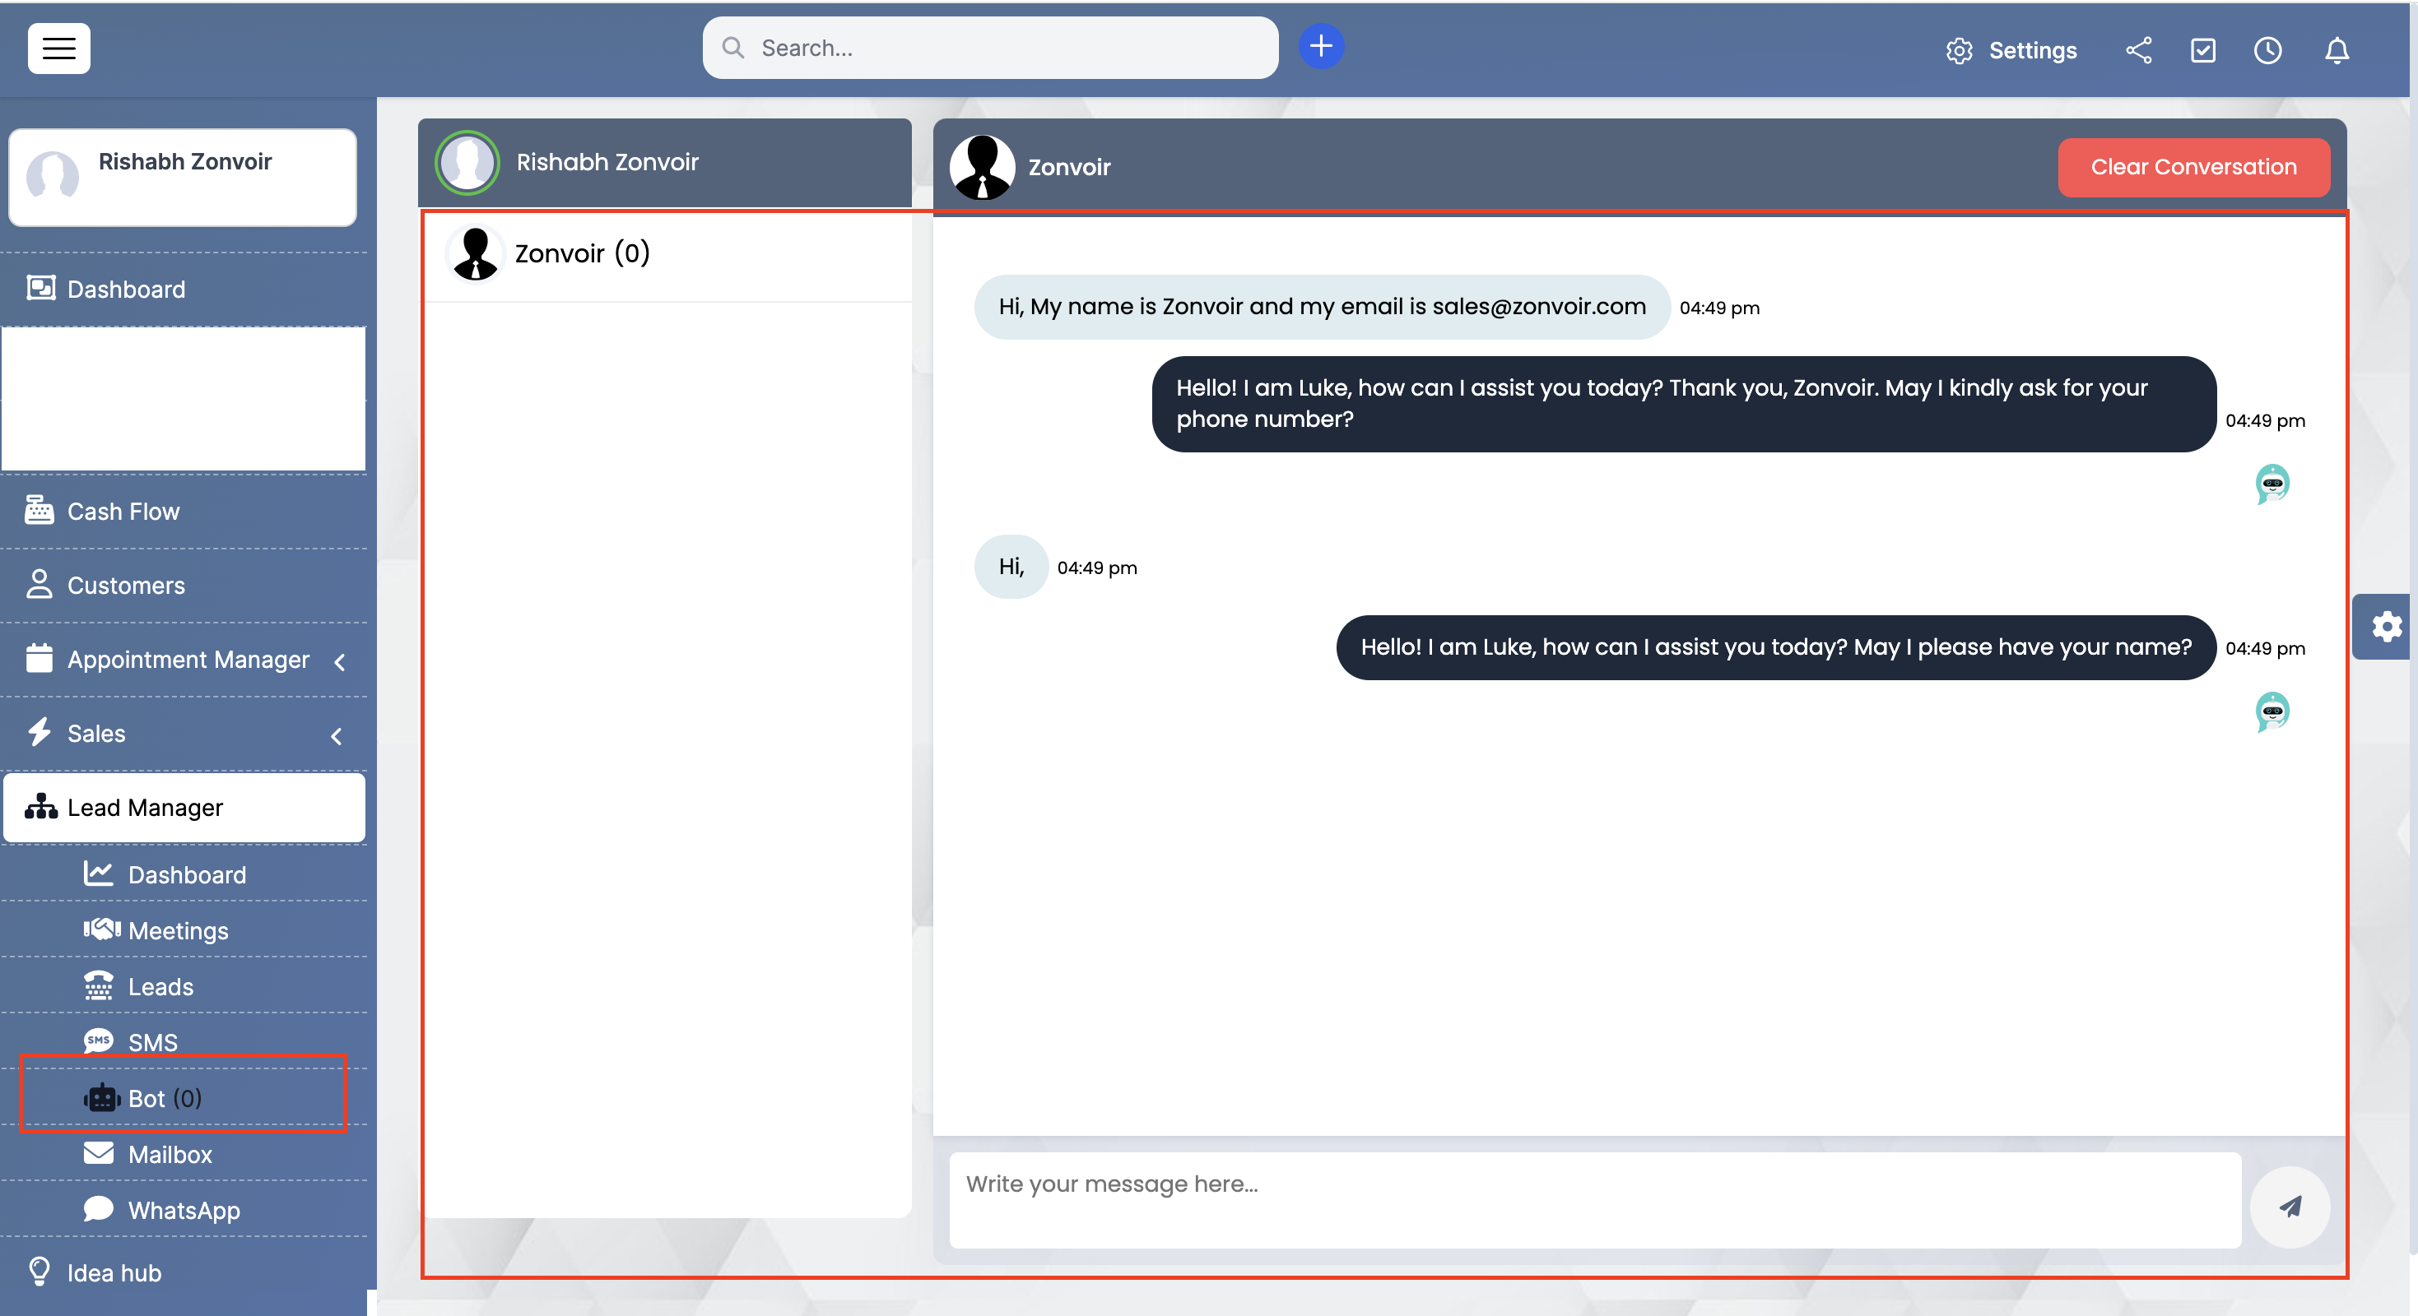
Task: Click the search magnifier icon
Action: coord(733,47)
